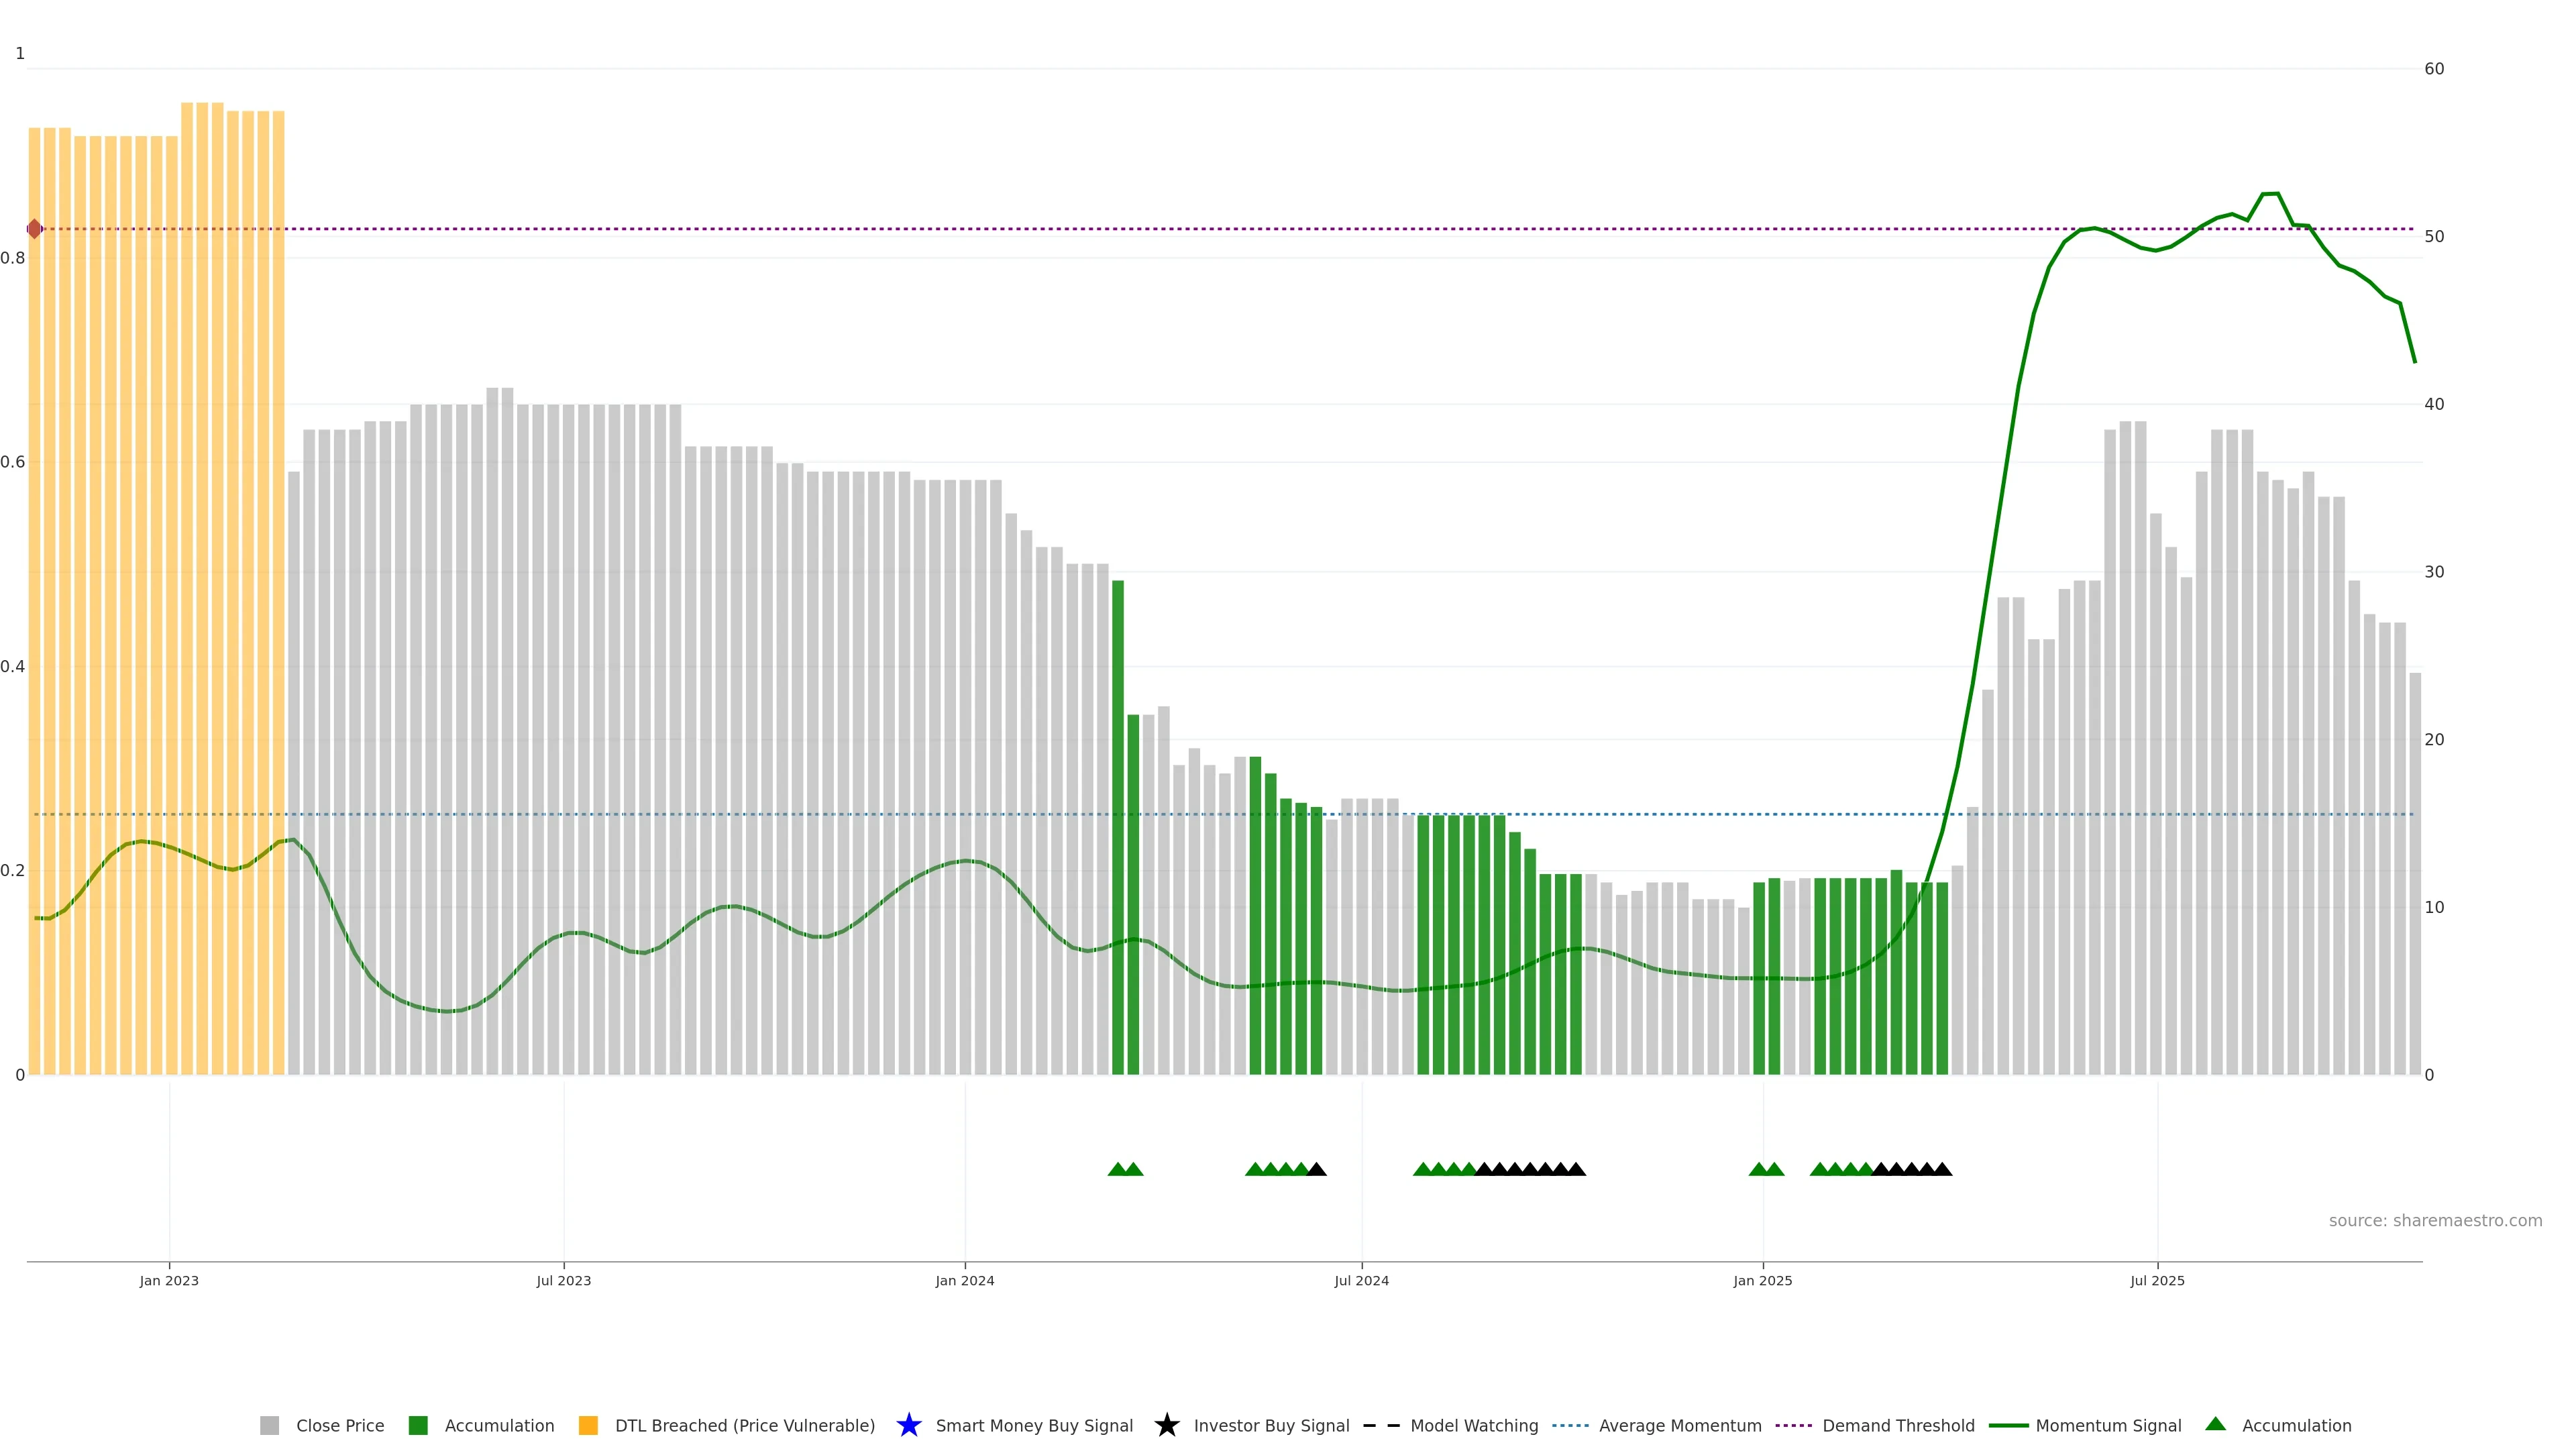Click the orange DTL Breached legend swatch
Screen dimensions: 2576x1449
click(588, 1426)
